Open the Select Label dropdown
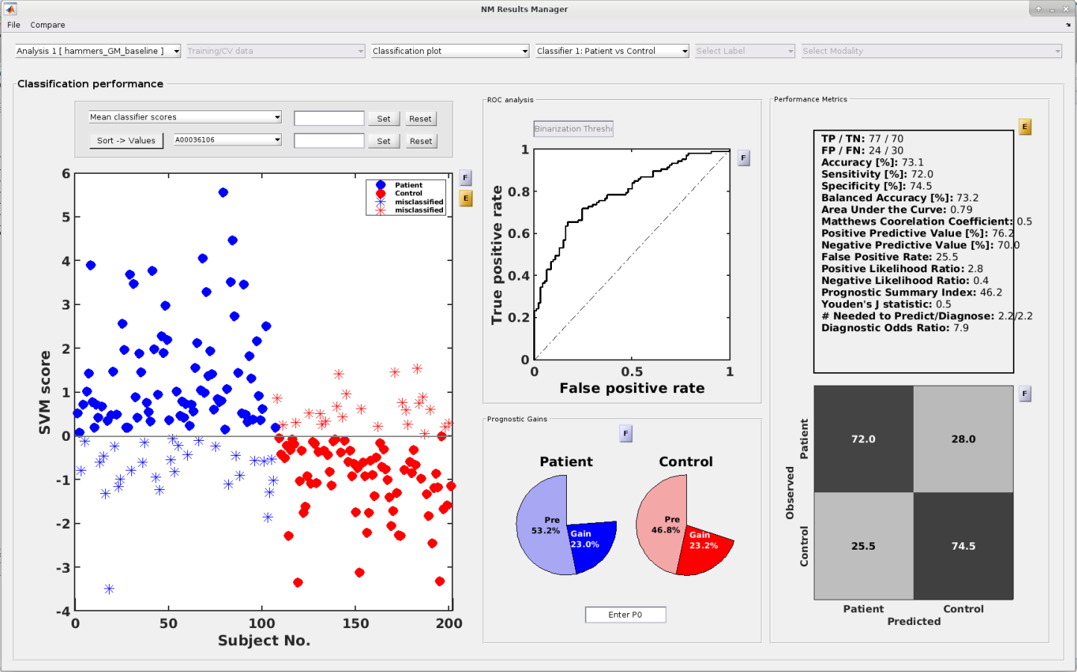The image size is (1077, 672). click(745, 51)
